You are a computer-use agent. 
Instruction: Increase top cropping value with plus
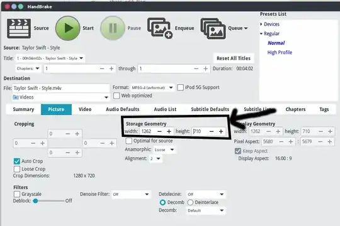pos(77,134)
